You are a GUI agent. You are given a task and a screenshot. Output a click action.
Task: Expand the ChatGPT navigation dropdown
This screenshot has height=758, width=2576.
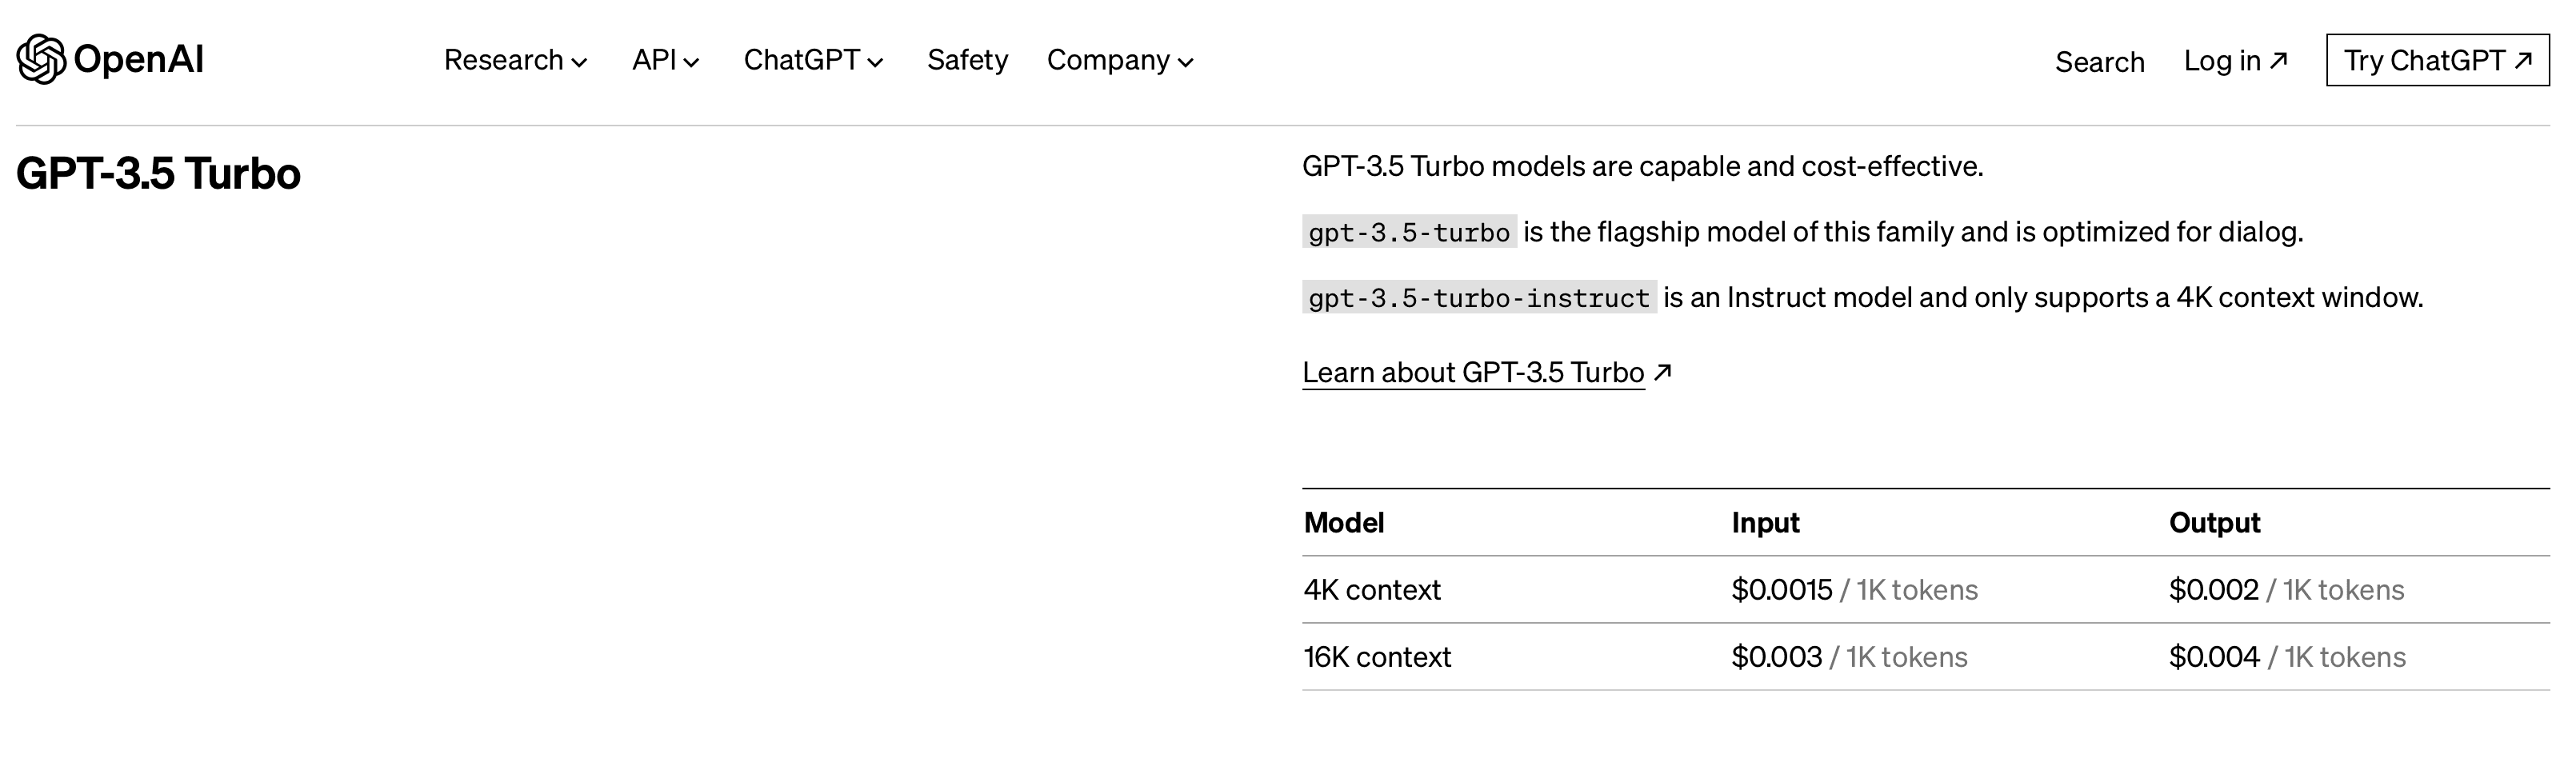(x=802, y=61)
